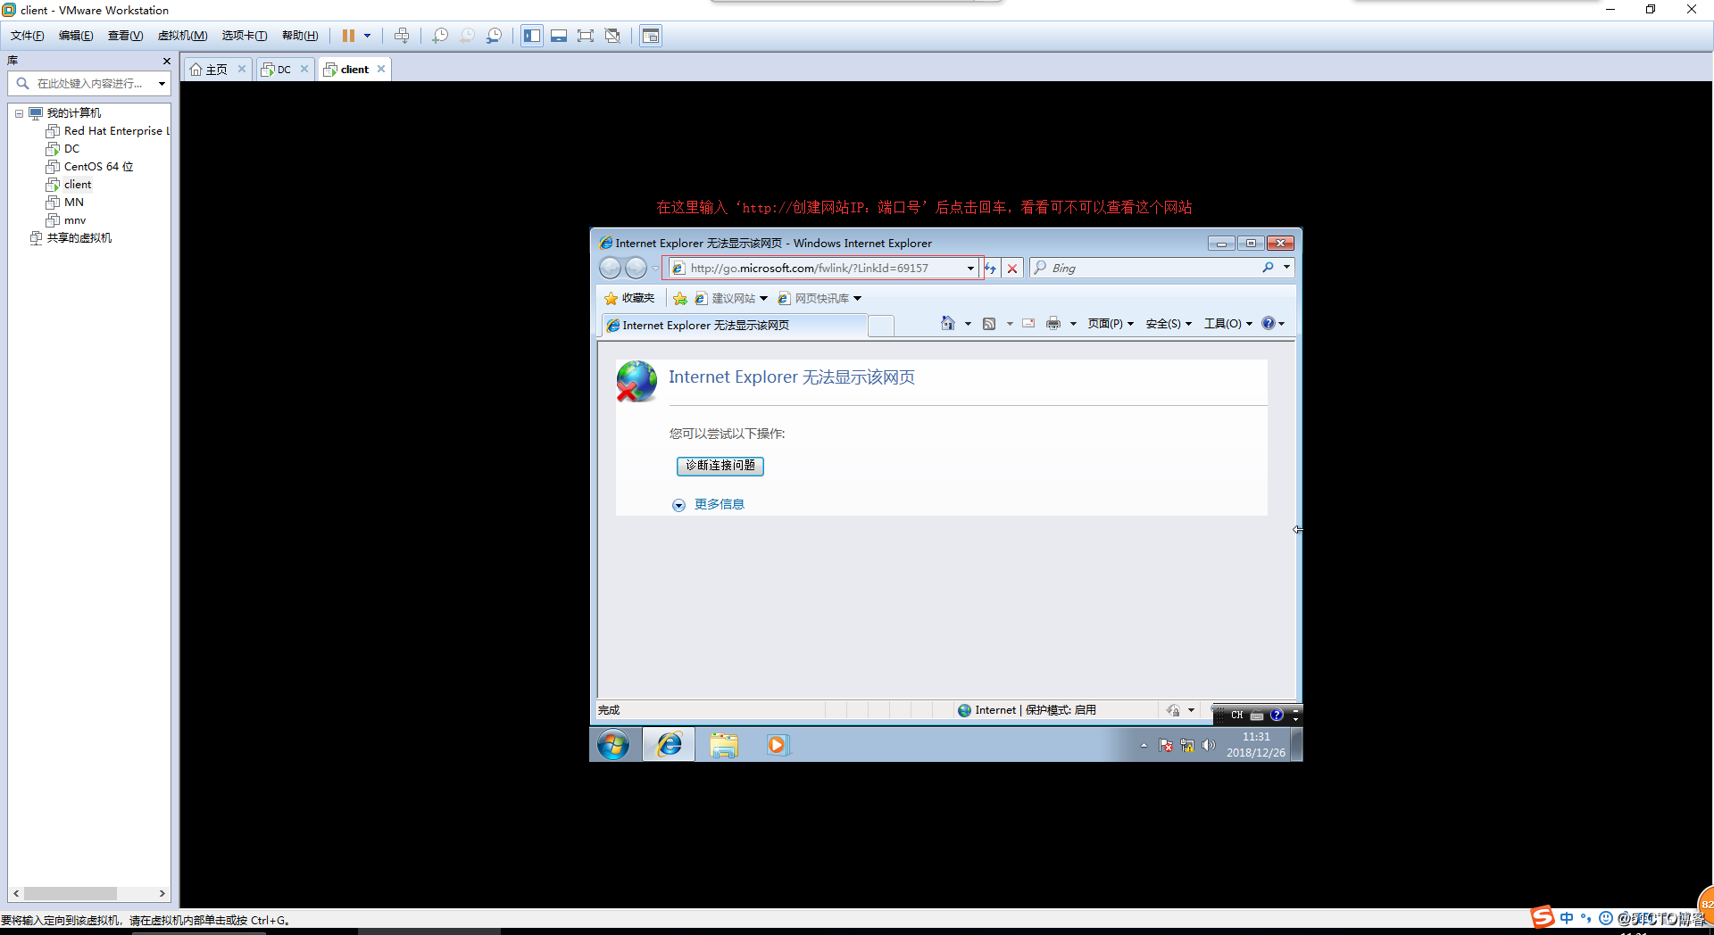1714x935 pixels.
Task: Click the IE forward navigation button
Action: click(x=636, y=268)
